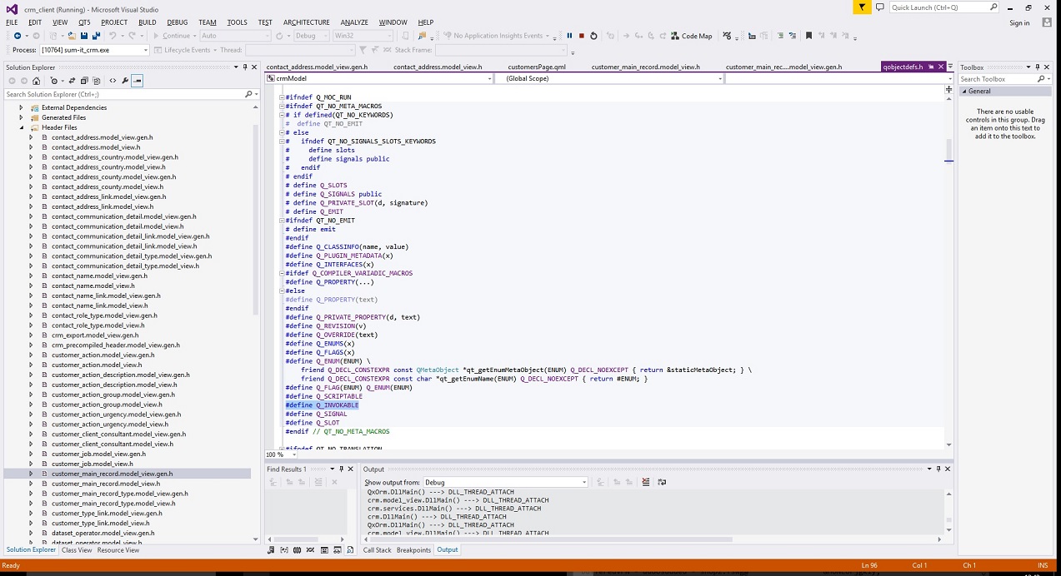
Task: Toggle pin on qobjectdefs.h tab
Action: (931, 67)
